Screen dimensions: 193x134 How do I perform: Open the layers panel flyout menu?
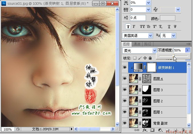point(188,44)
